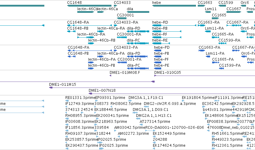The width and height of the screenshot is (255, 150).
Task: Select the lectin-46Cb-PA protein
Action: [91, 62]
